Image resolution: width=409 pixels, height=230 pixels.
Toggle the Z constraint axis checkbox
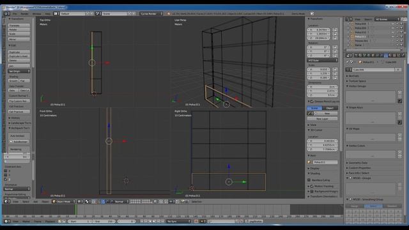tap(6, 180)
